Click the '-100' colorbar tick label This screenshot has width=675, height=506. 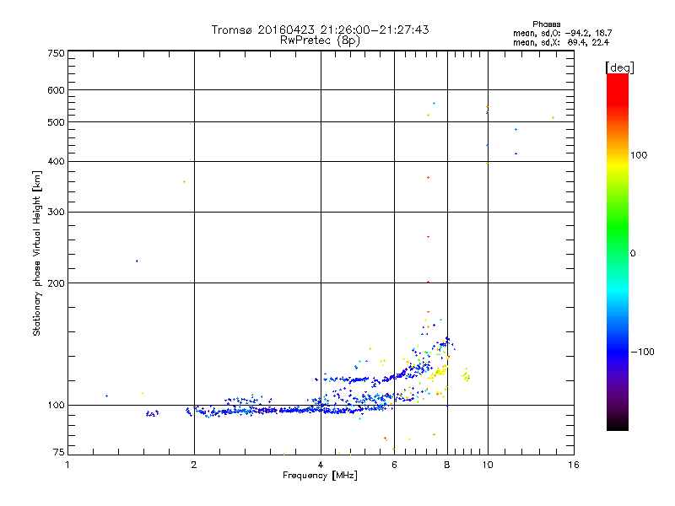point(642,352)
